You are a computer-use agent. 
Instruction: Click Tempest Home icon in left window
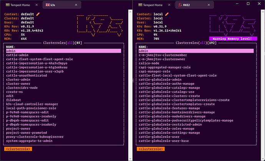(8, 5)
